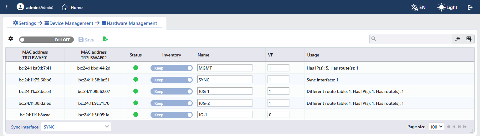Open the Page size dropdown
Screen dimensions: 480x136
pos(437,127)
